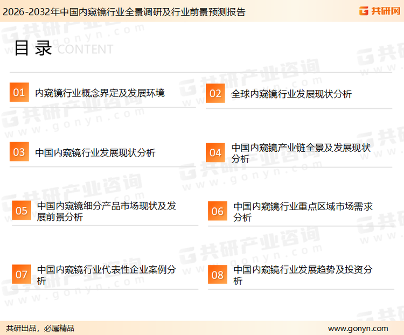404x335 pixels.
Task: Click the orange 06 number box
Action: [218, 211]
